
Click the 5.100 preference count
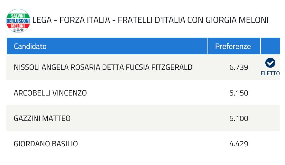239,118
